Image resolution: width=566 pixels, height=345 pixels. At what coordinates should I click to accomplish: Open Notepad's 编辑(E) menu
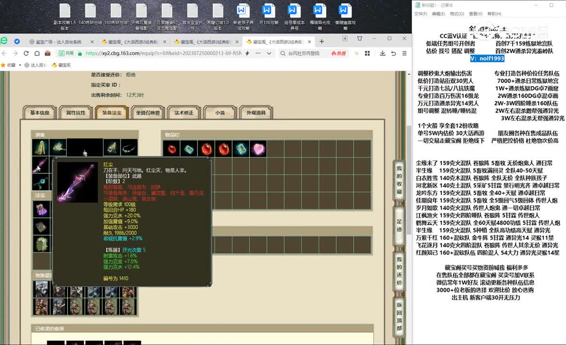pos(438,14)
